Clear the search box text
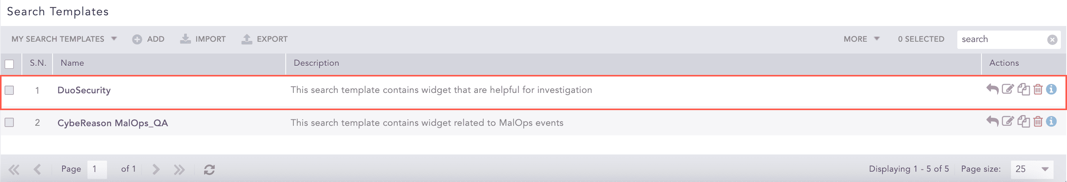The width and height of the screenshot is (1067, 182). [x=1052, y=40]
